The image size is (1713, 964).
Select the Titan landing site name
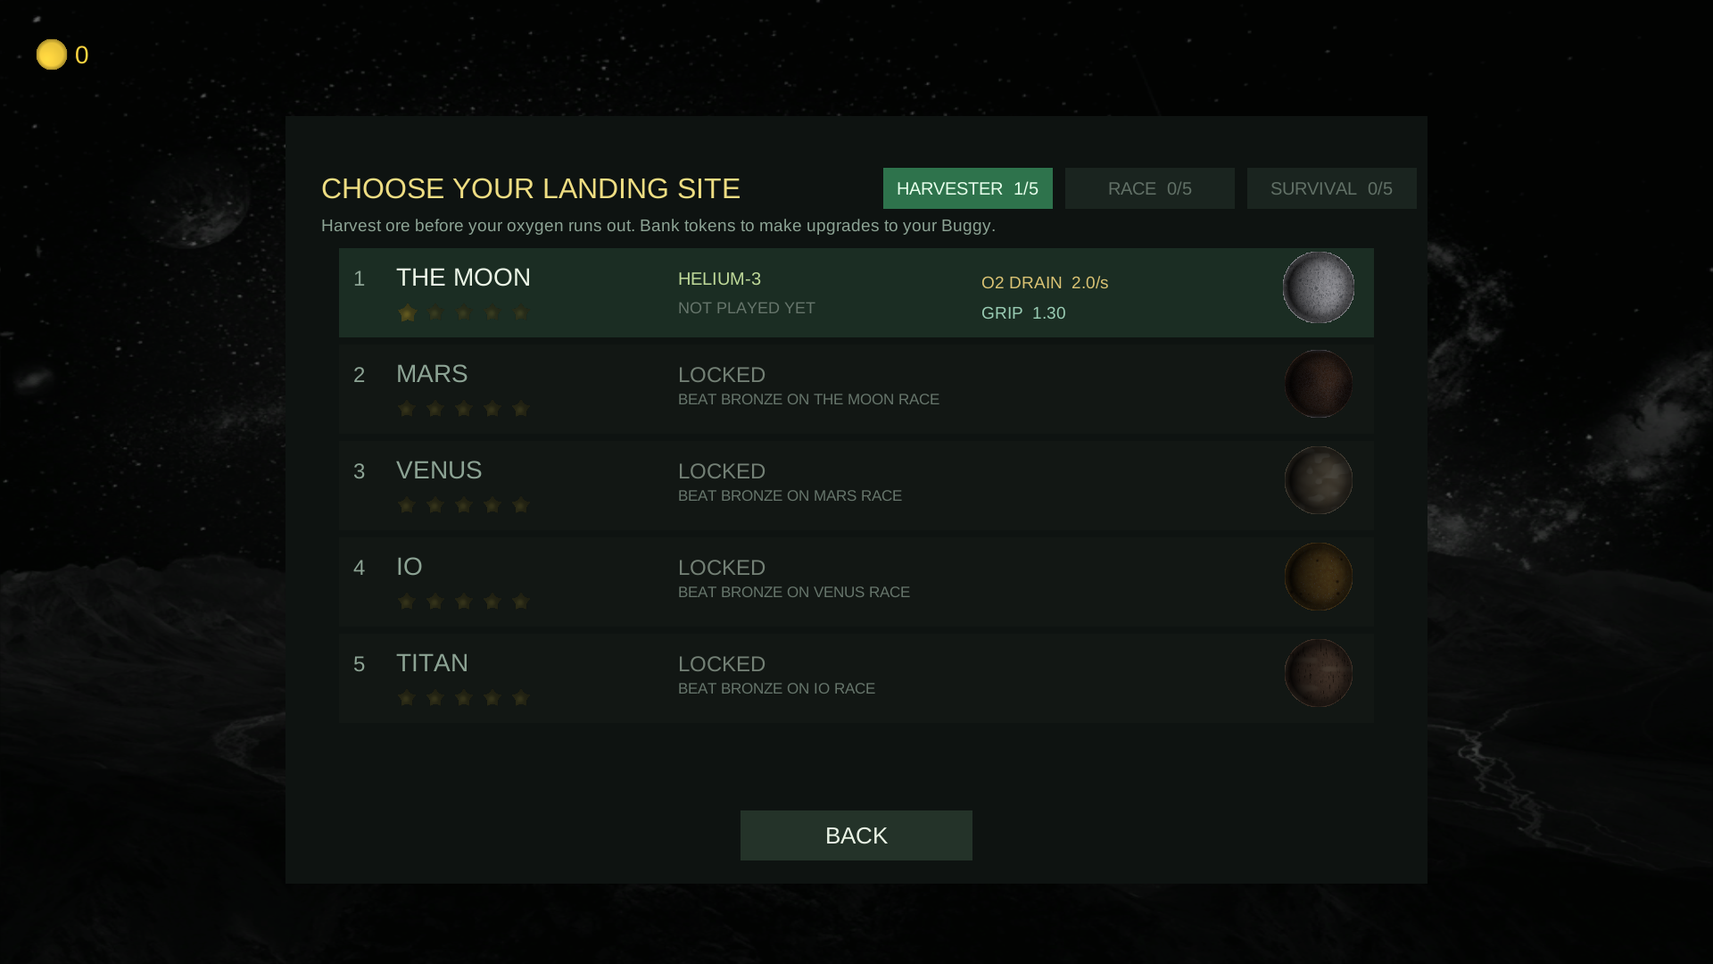pyautogui.click(x=432, y=663)
